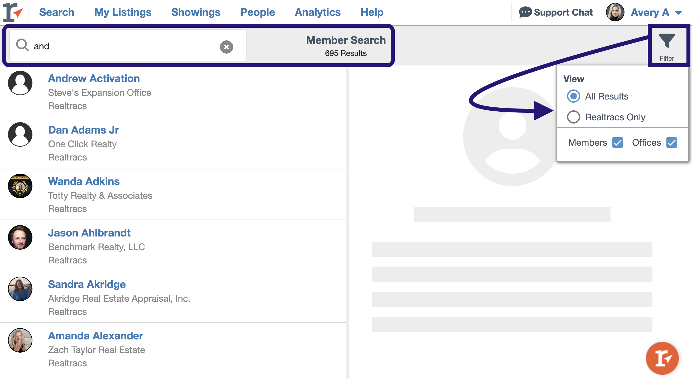The image size is (692, 379).
Task: Open Andrew Activation's member profile
Action: (94, 78)
